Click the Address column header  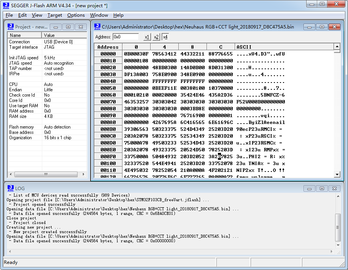[x=108, y=47]
